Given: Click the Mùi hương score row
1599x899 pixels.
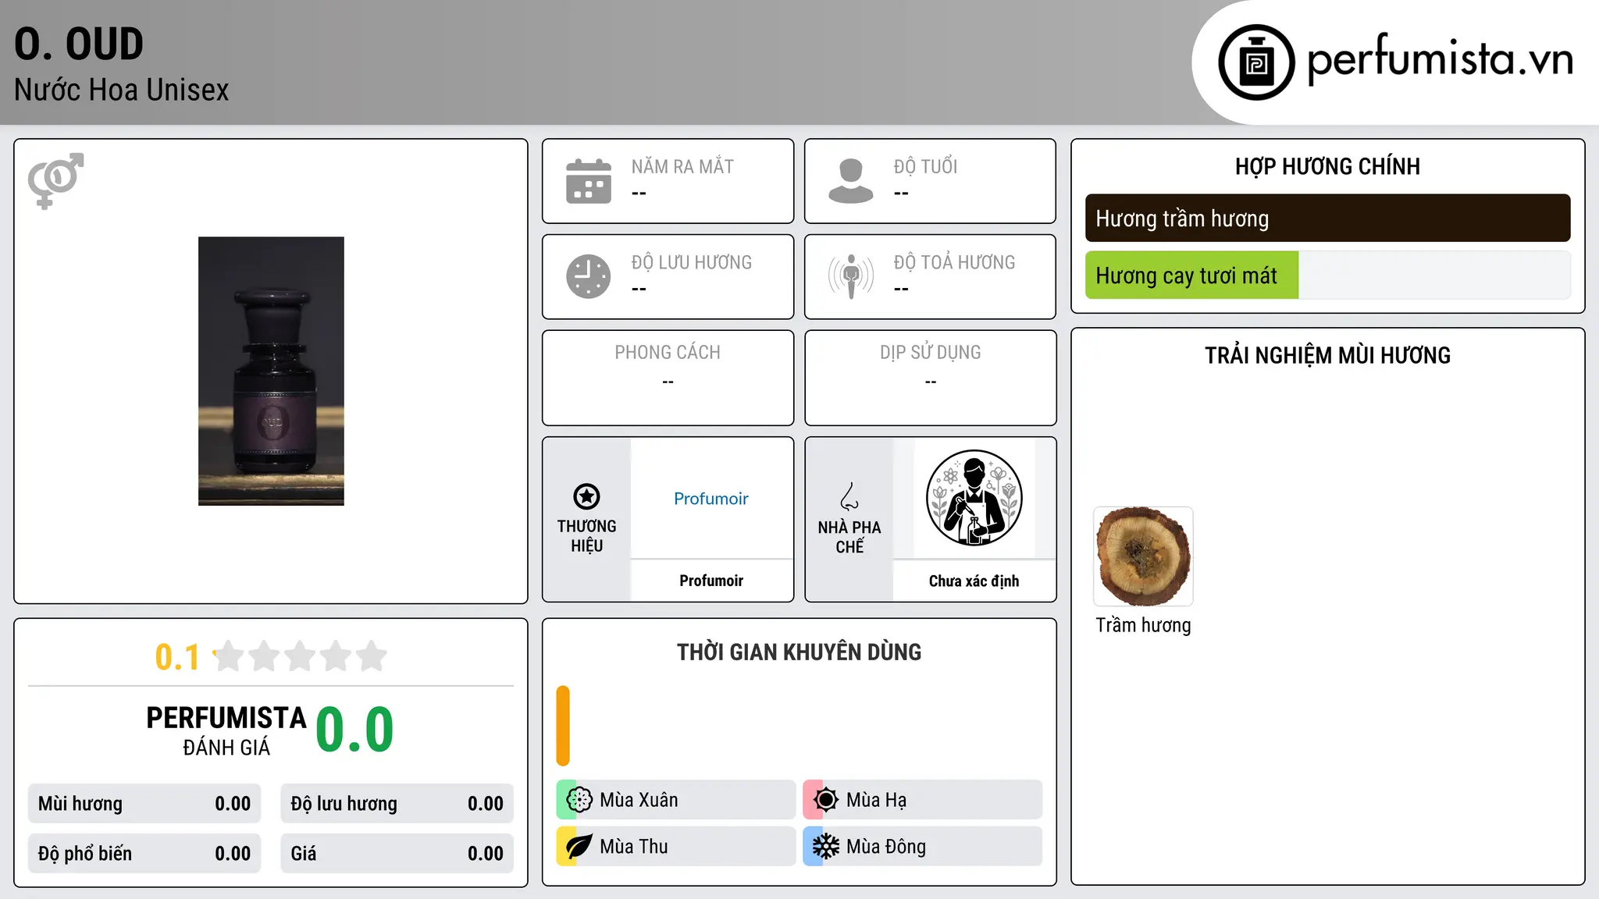Looking at the screenshot, I should [x=144, y=804].
